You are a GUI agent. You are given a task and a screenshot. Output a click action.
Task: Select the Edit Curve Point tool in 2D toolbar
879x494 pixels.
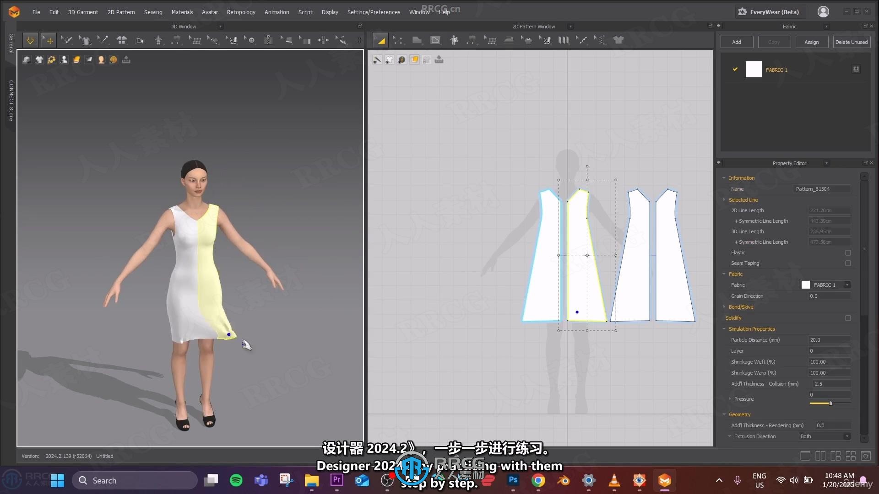point(398,40)
